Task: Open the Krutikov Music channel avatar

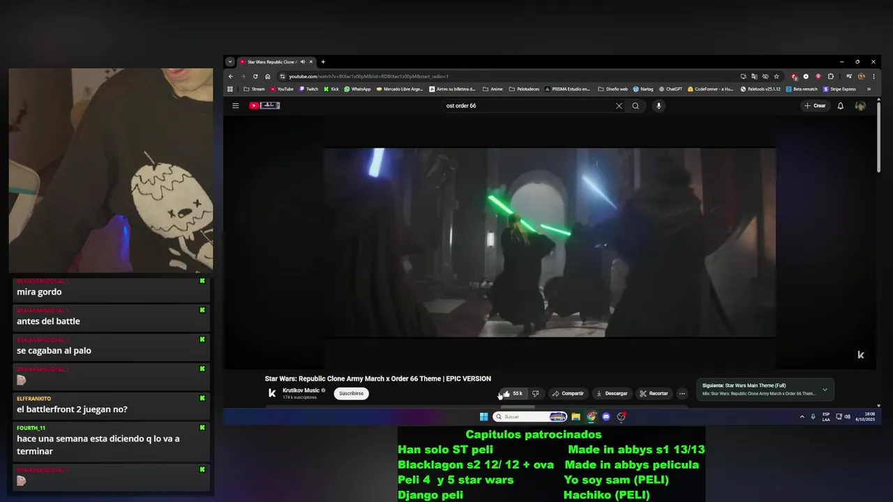Action: pos(272,393)
